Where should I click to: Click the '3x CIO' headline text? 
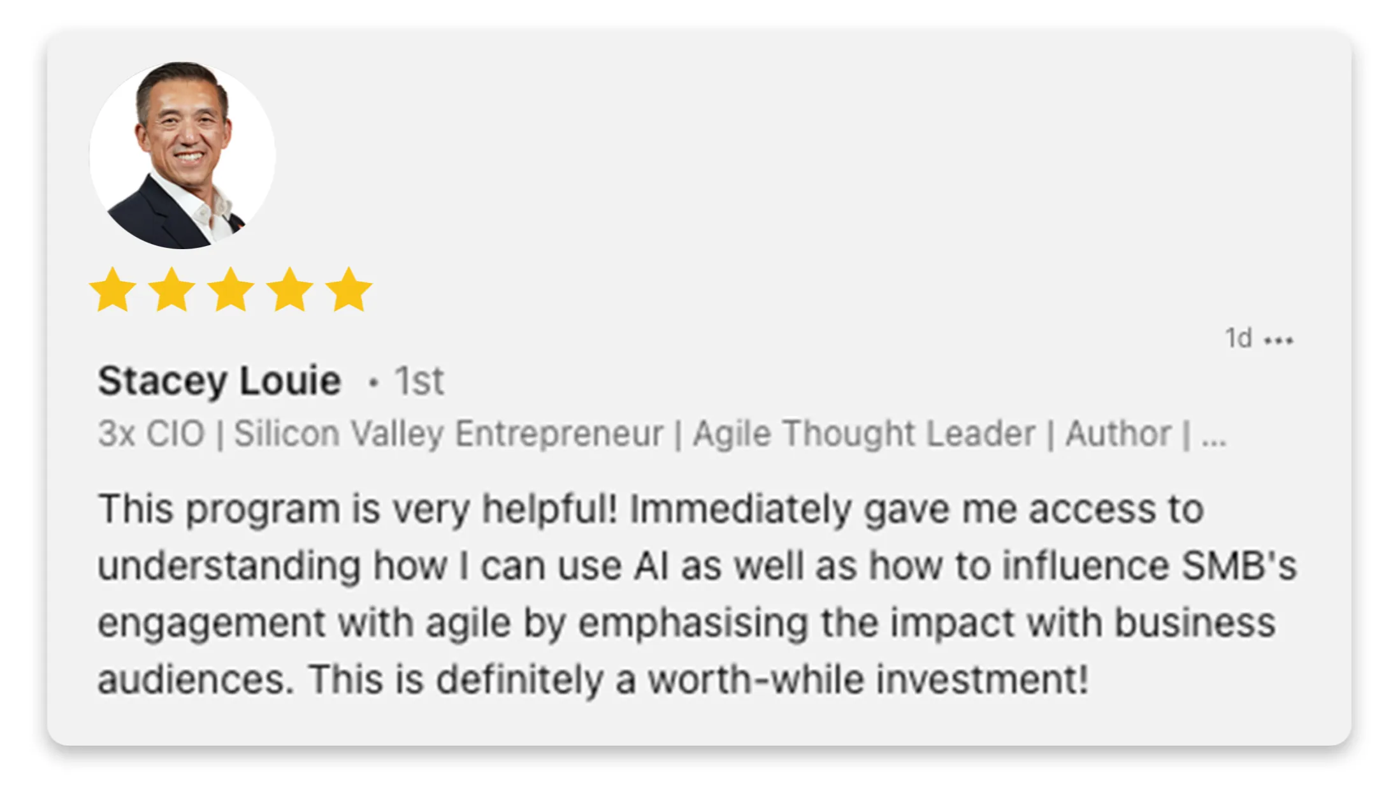coord(151,434)
